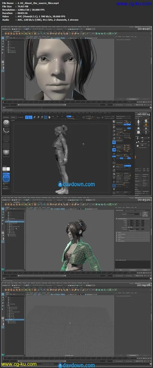This screenshot has height=368, width=153.
Task: Open viewport Shading menu in 00:01:07 frame
Action: click(31, 36)
